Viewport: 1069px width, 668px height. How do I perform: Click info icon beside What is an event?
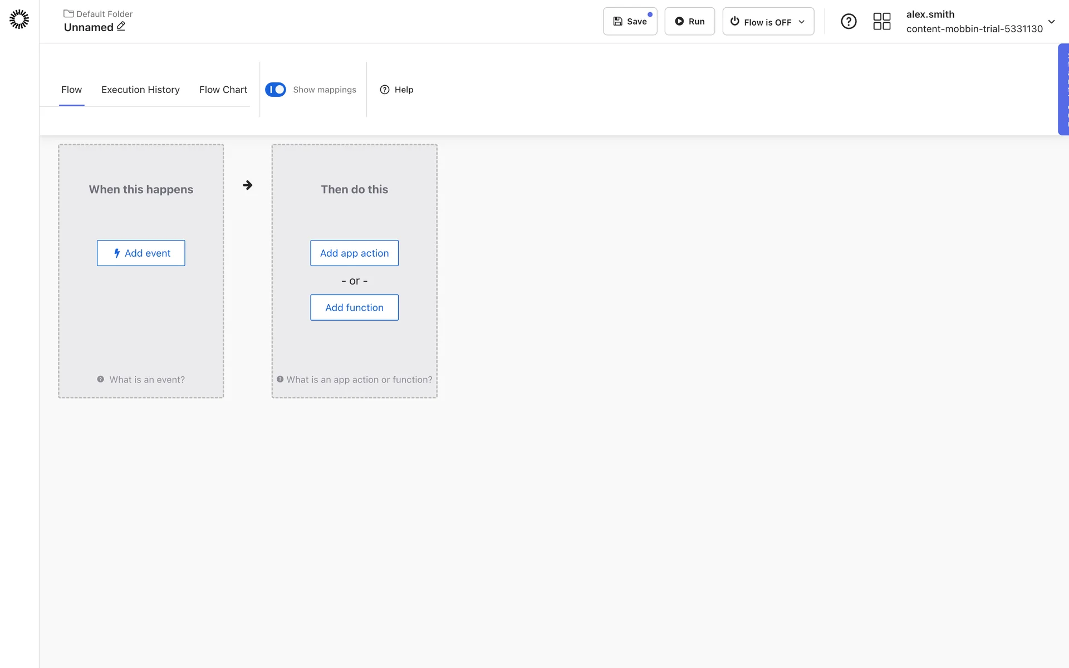point(101,379)
